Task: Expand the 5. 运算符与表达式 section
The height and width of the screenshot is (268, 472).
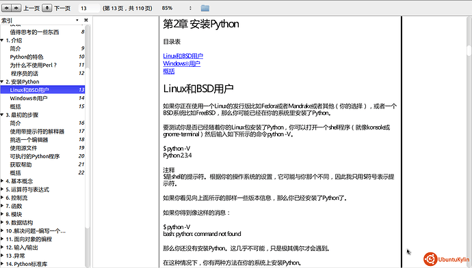Action: coord(2,190)
